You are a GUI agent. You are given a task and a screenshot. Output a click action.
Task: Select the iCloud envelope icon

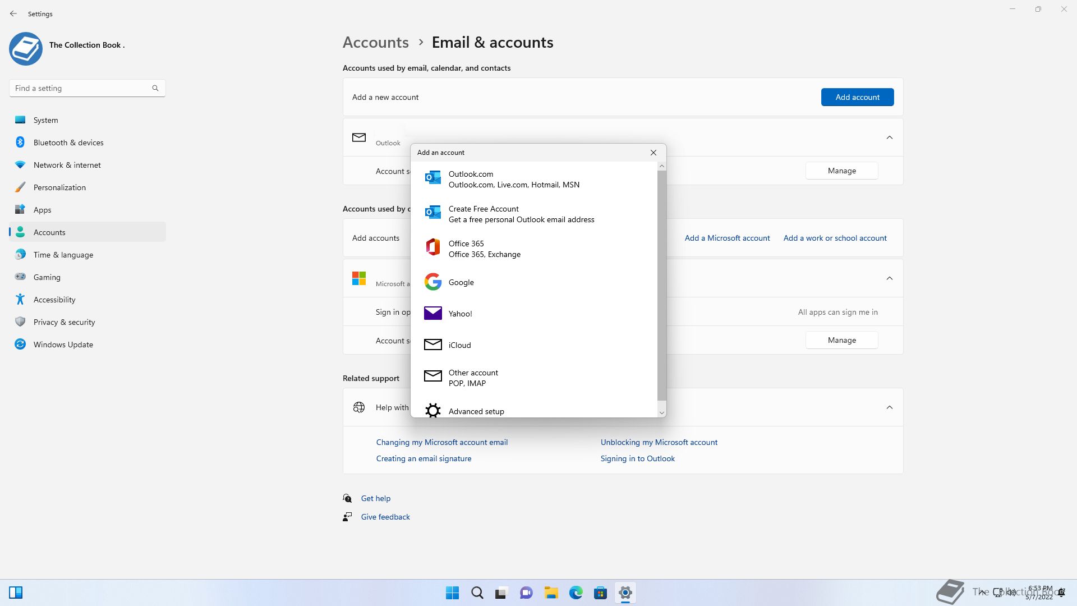[432, 345]
